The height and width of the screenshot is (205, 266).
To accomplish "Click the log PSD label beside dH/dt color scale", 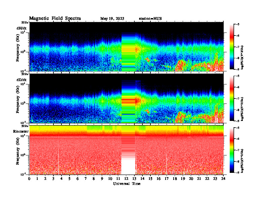I will pos(242,57).
